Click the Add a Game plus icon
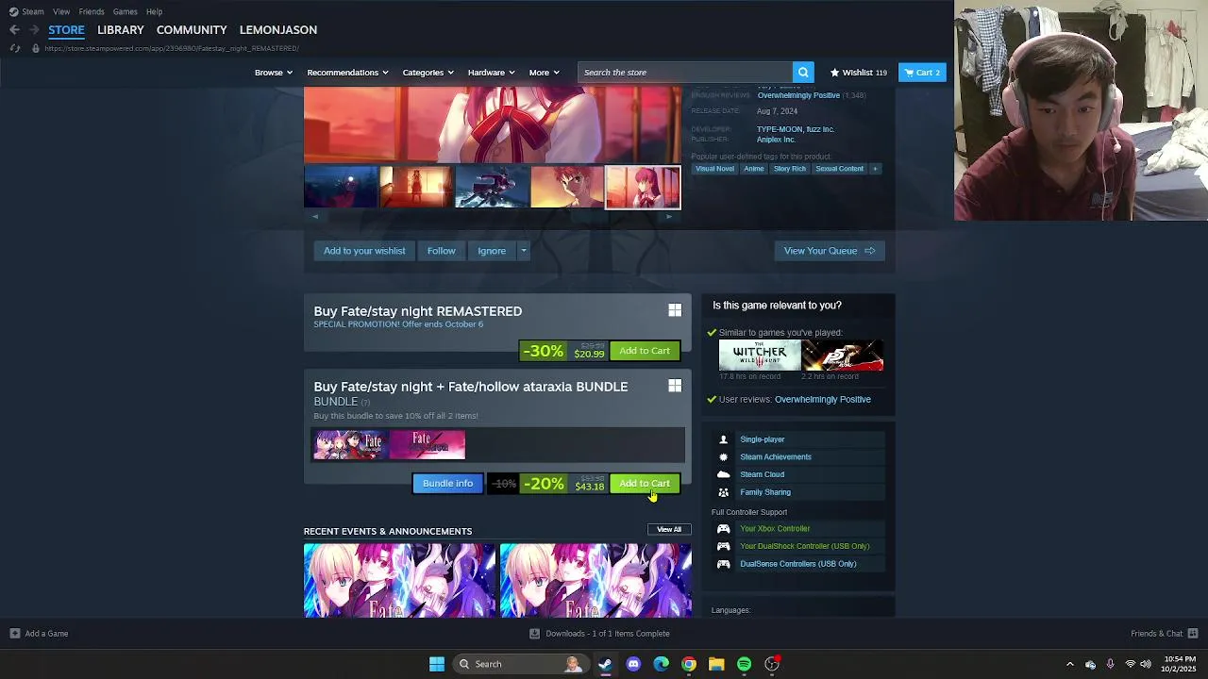1208x679 pixels. pos(15,634)
